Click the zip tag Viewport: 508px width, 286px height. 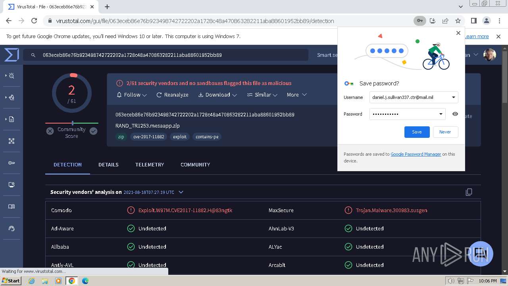point(121,137)
